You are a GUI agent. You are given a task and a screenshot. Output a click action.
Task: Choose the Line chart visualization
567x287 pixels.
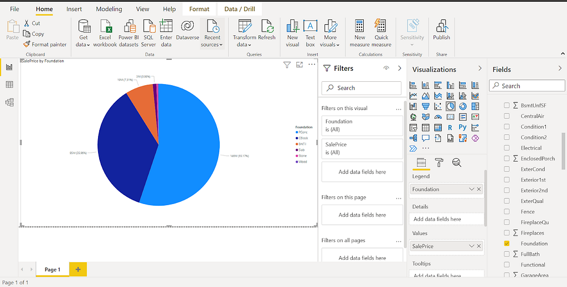[413, 96]
